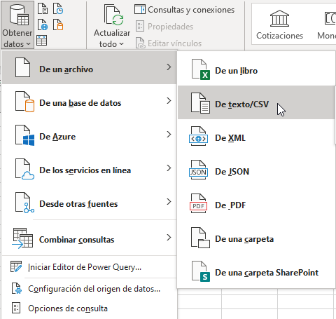Viewport: 336px width, 319px height.
Task: Choose De texto/CSV from submenu
Action: click(x=256, y=102)
